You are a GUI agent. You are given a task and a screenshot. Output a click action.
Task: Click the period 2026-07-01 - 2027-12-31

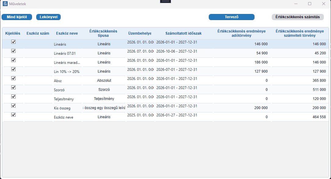point(177,70)
